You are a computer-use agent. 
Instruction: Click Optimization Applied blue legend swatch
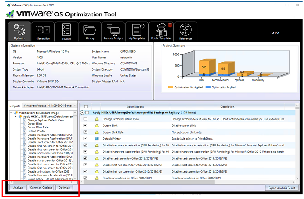coord(208,87)
